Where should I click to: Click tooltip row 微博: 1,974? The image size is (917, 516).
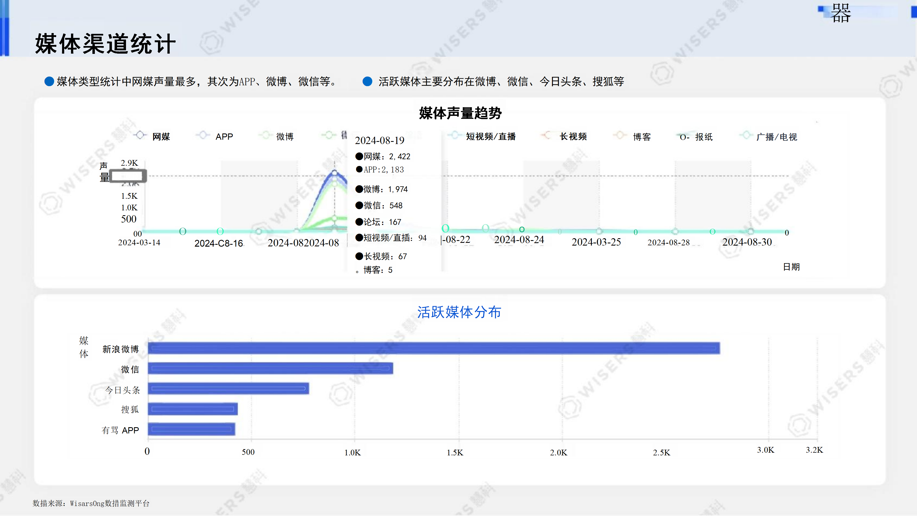(x=382, y=189)
